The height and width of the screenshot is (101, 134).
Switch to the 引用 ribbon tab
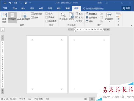click(50, 8)
